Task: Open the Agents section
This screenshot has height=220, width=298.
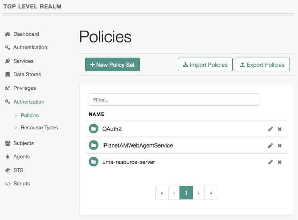Action: 22,157
